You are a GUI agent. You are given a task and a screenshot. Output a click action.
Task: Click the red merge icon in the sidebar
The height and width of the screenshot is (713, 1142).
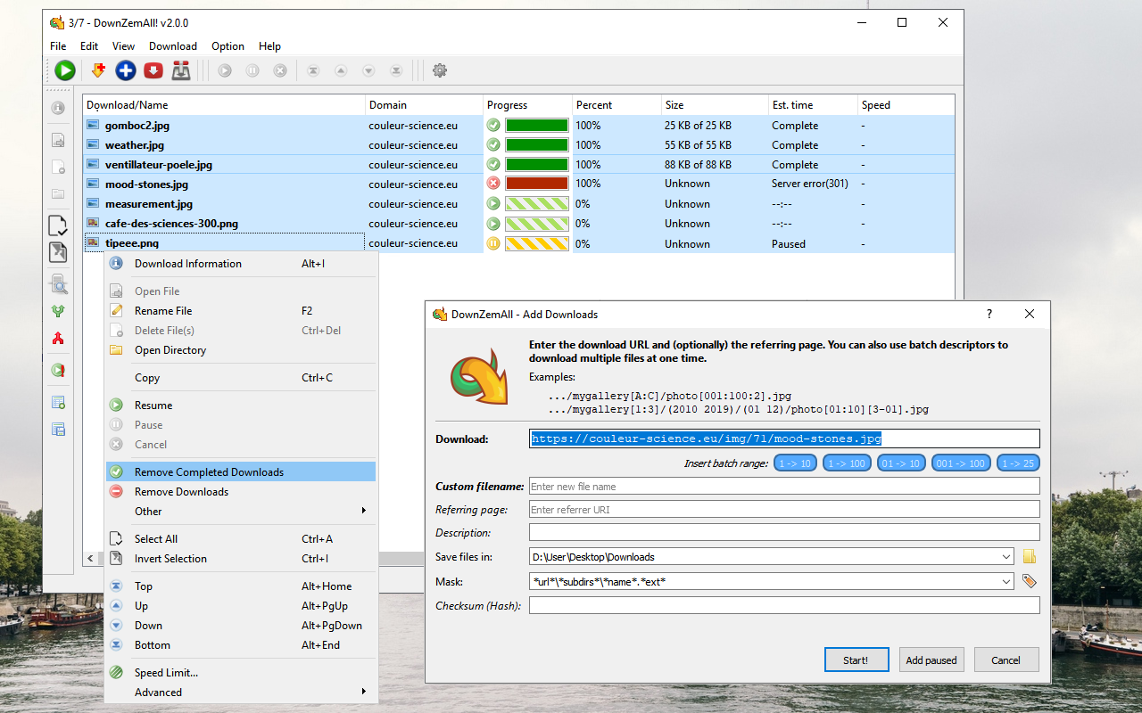click(x=58, y=338)
